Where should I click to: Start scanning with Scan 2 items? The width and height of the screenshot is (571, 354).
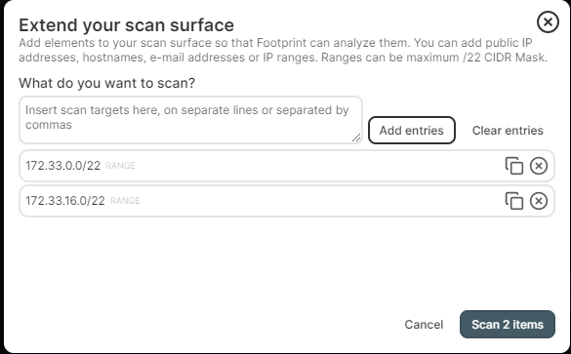click(x=508, y=324)
